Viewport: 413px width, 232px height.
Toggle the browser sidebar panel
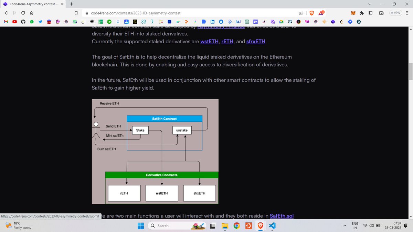[371, 13]
